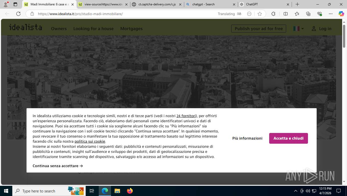347x196 pixels.
Task: Click the Log in link
Action: [x=325, y=29]
